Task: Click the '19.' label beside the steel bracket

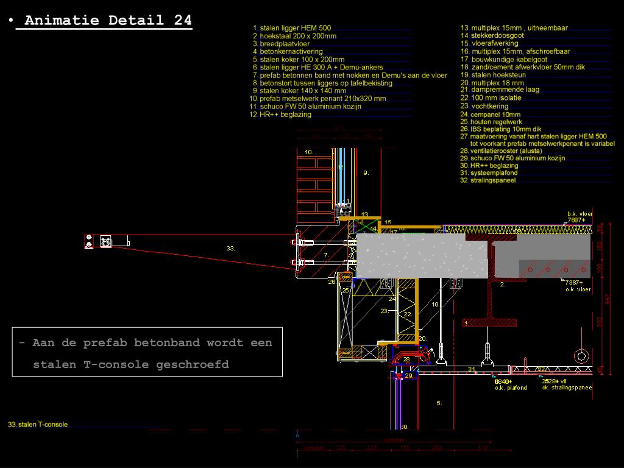Action: [x=436, y=305]
